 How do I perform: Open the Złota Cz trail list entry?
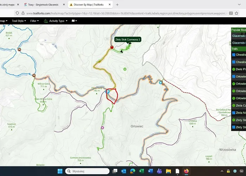point(240,106)
